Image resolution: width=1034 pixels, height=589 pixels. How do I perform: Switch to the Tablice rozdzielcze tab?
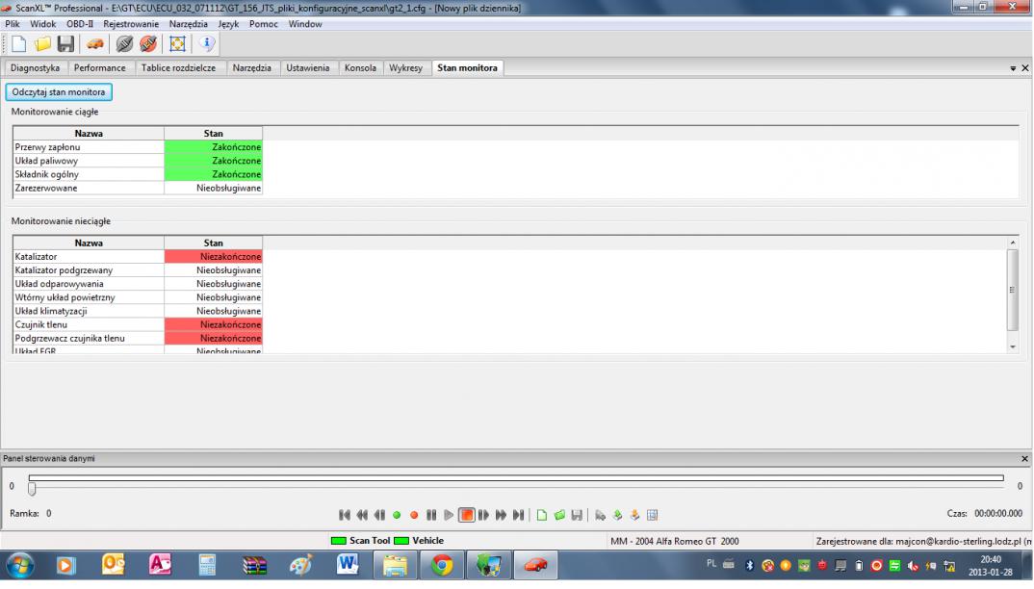pos(178,68)
